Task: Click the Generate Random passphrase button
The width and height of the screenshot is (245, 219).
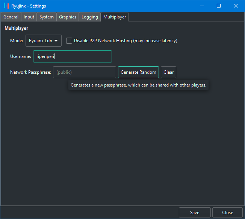Action: click(x=138, y=72)
